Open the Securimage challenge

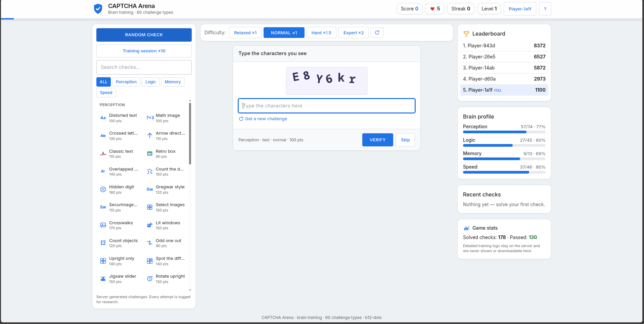(x=120, y=207)
